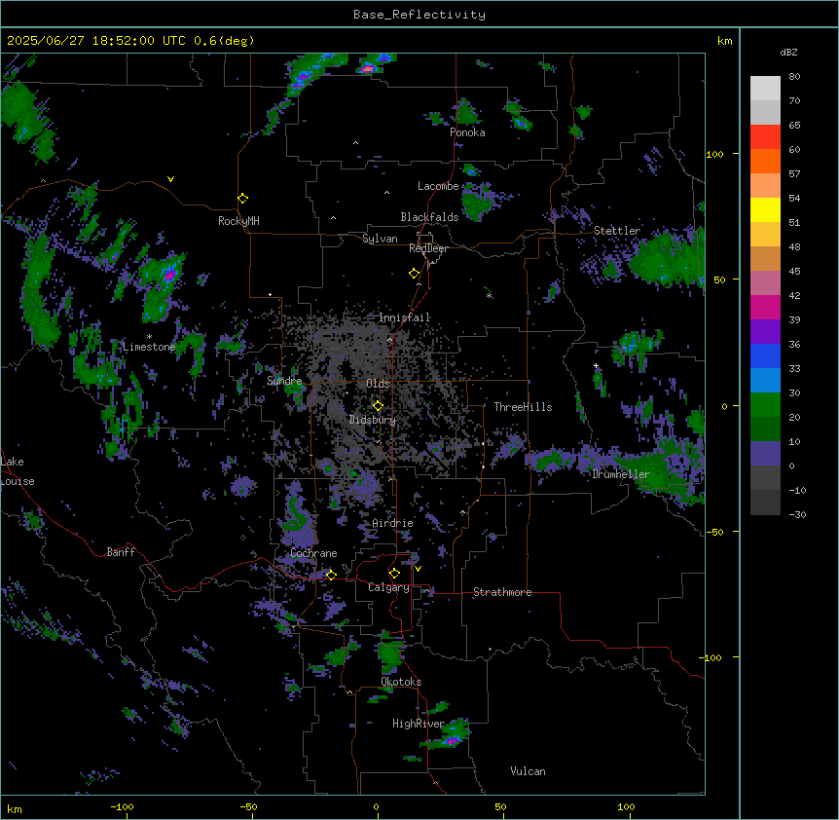Image resolution: width=839 pixels, height=820 pixels.
Task: Select the yellow diamond marker at Olds
Action: 378,406
